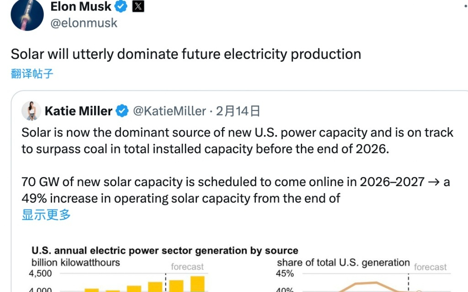Click the Elon Musk display name
Screen dimensions: 468x292
pos(81,6)
